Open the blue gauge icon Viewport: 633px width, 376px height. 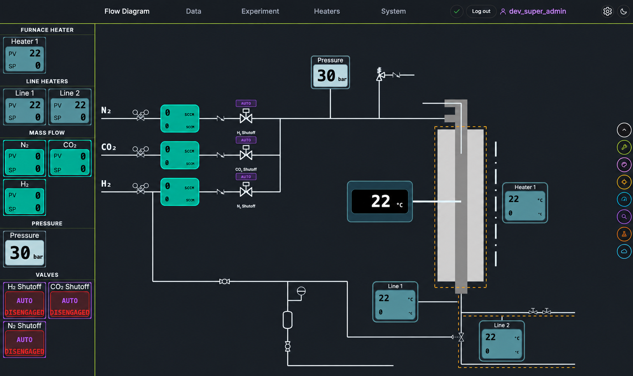[624, 199]
